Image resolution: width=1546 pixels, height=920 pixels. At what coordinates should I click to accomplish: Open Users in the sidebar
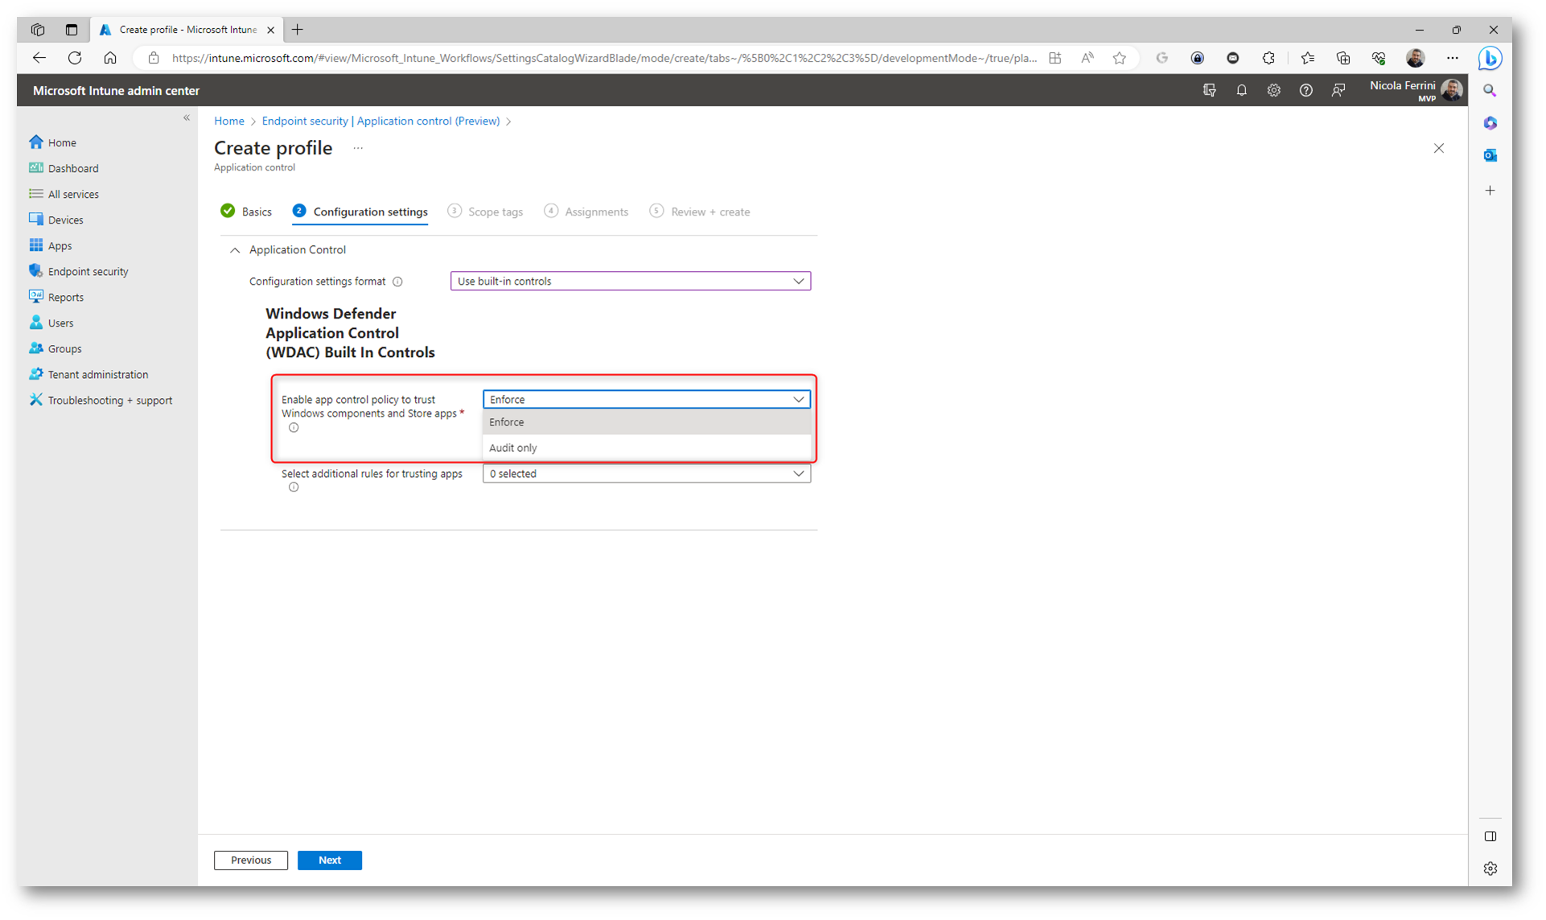click(x=51, y=322)
